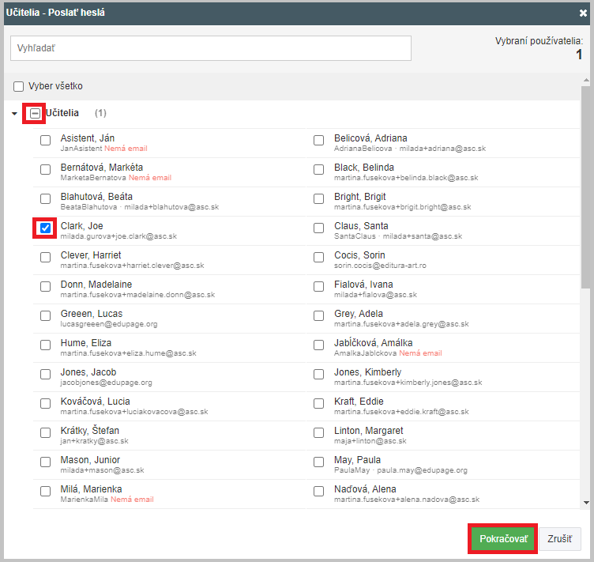594x562 pixels.
Task: Select checkbox for Belicová, Adriana
Action: pos(319,140)
